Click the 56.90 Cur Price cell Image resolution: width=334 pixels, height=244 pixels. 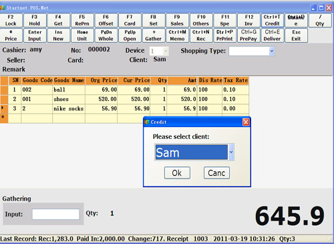tap(134, 109)
